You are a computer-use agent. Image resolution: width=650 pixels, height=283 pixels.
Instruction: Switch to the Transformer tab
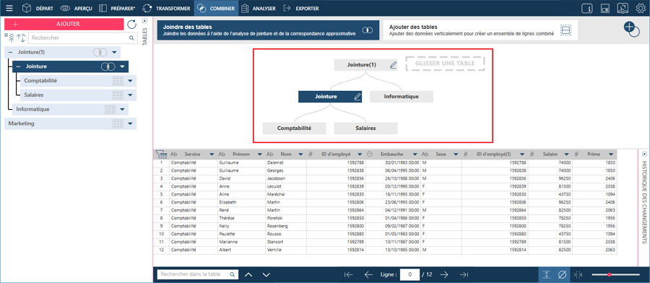coord(166,8)
